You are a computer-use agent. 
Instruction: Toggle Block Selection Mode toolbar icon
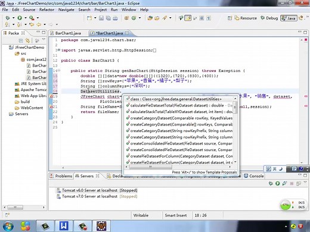pyautogui.click(x=201, y=18)
